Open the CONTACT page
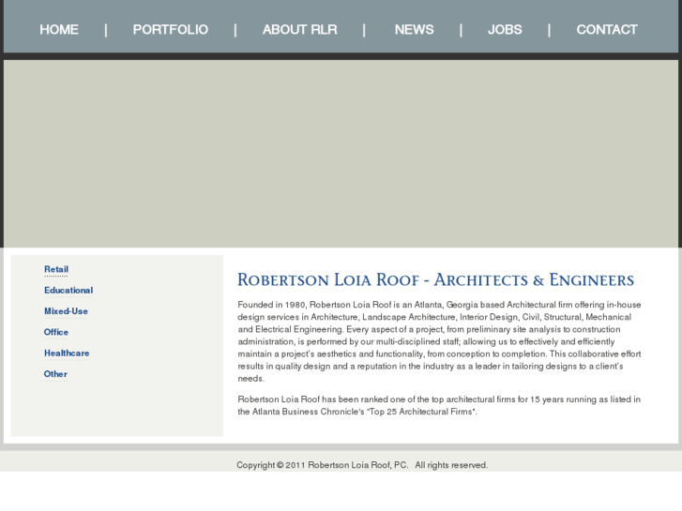682x511 pixels. tap(607, 30)
